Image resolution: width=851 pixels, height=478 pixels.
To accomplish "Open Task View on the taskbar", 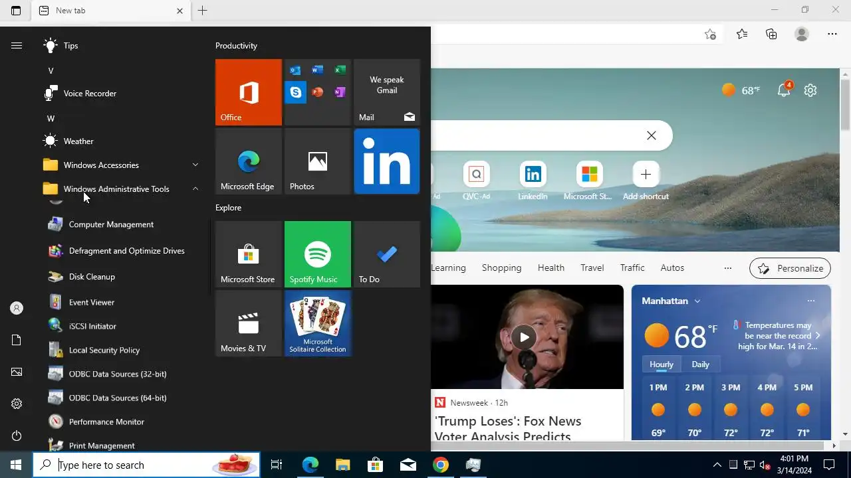I will click(x=277, y=465).
